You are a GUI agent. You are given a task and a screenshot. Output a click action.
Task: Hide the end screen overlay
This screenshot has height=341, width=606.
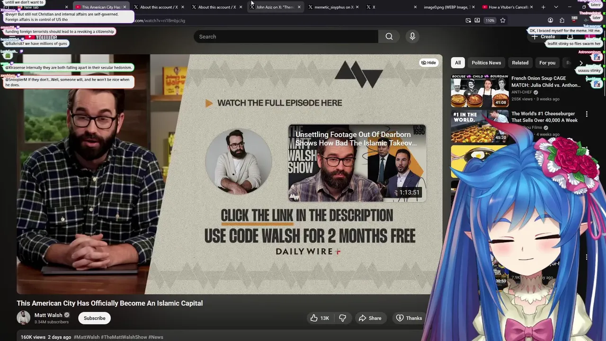click(428, 63)
